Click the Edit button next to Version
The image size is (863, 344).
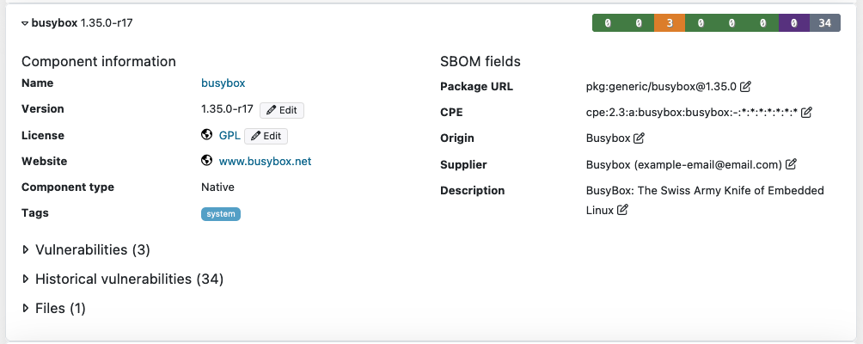[x=282, y=110]
